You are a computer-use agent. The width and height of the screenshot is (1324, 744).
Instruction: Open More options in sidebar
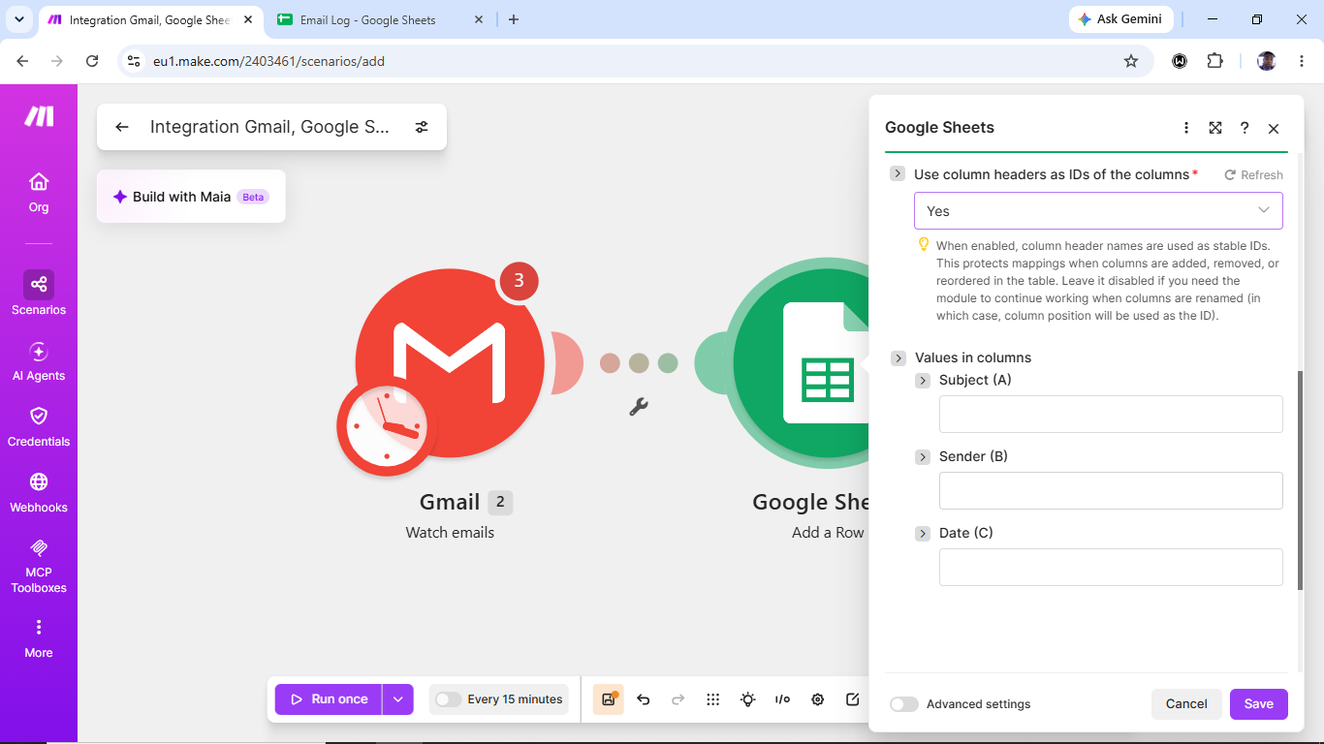point(39,638)
